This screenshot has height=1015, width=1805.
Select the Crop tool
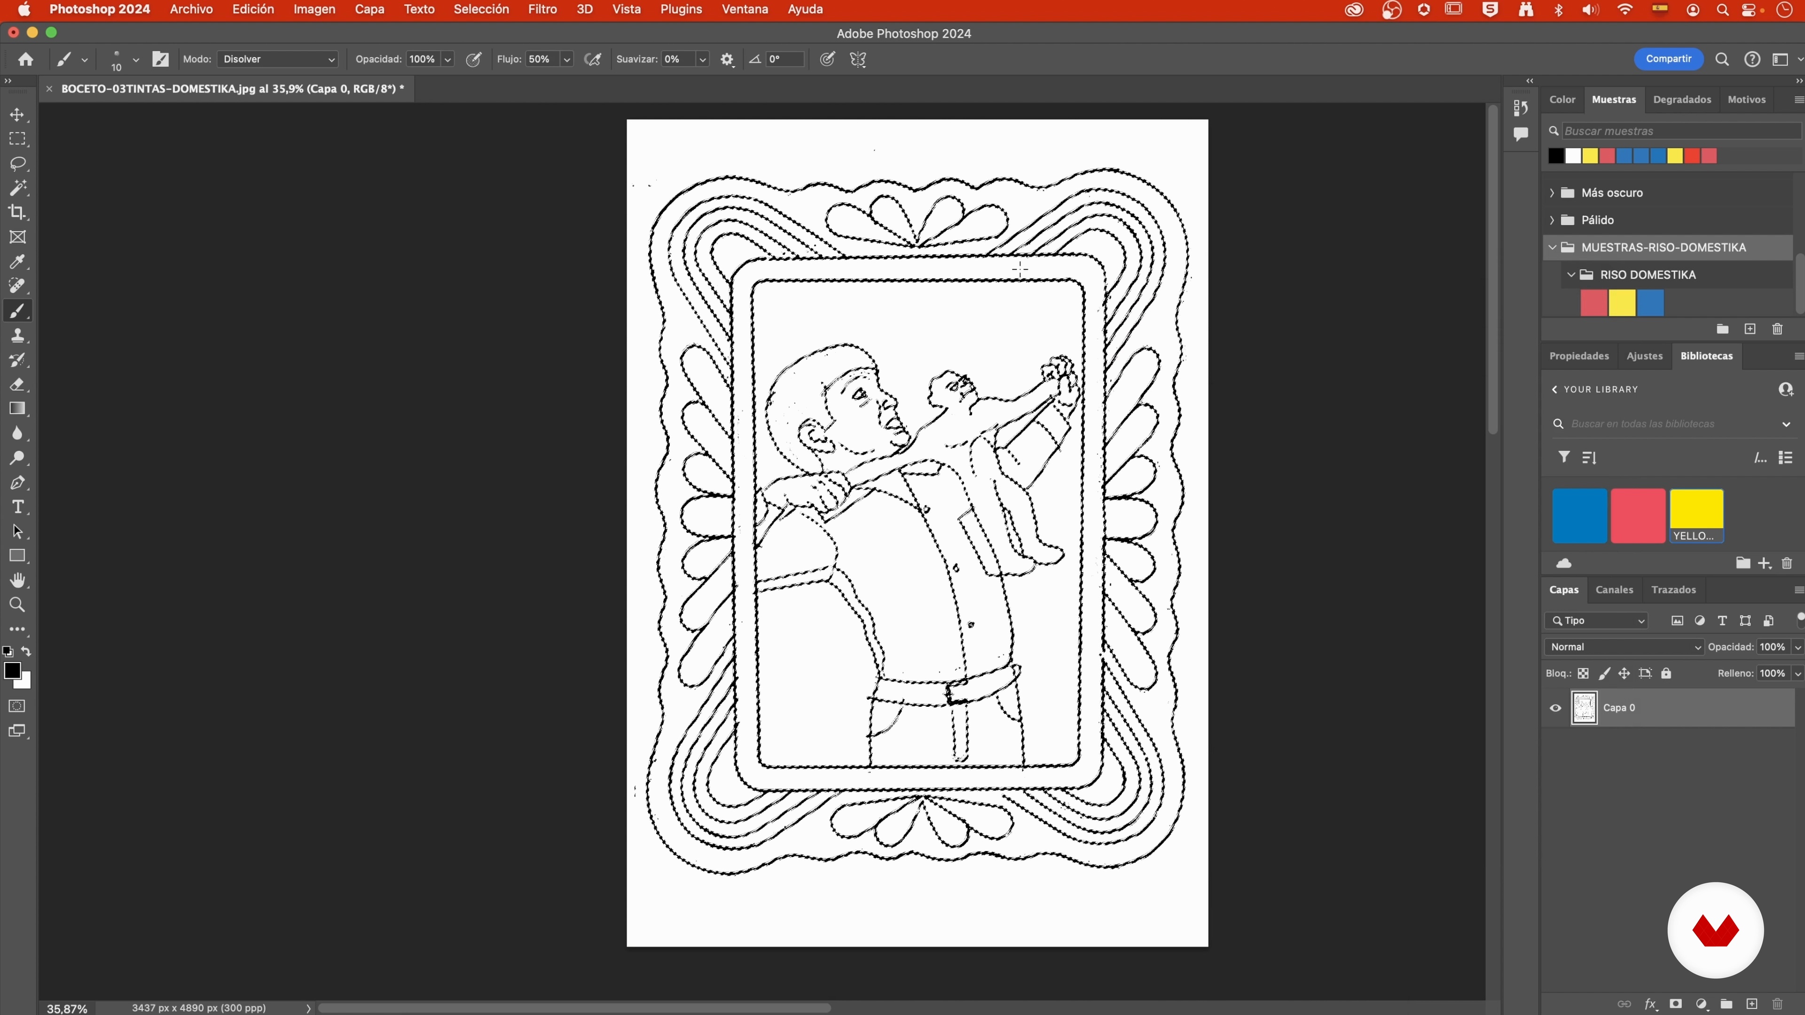(x=17, y=212)
